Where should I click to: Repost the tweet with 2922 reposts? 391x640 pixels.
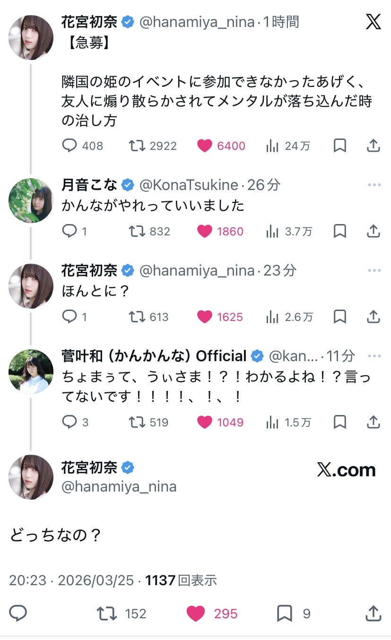coord(137,146)
